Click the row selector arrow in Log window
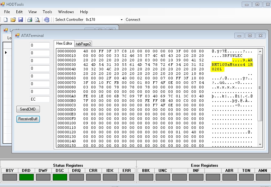The width and height of the screenshot is (271, 187). click(6, 52)
